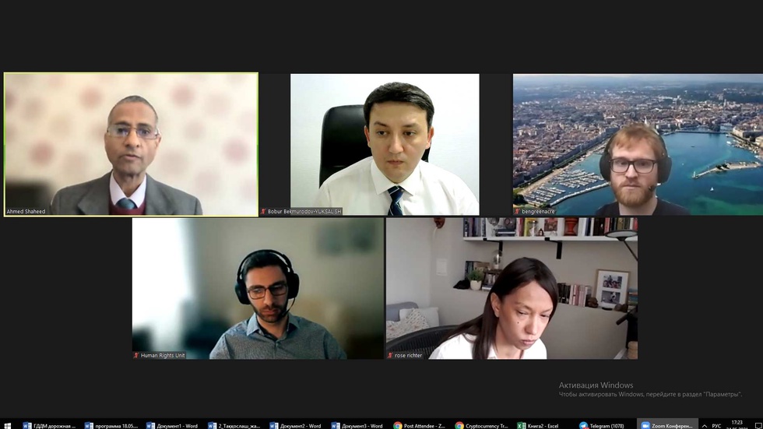Switch to the ГДДМ дорожная Word document

click(x=49, y=425)
